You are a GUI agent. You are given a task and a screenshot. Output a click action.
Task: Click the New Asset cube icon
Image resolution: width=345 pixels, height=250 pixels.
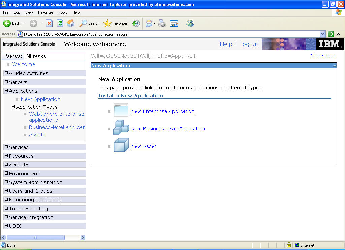pos(121,145)
